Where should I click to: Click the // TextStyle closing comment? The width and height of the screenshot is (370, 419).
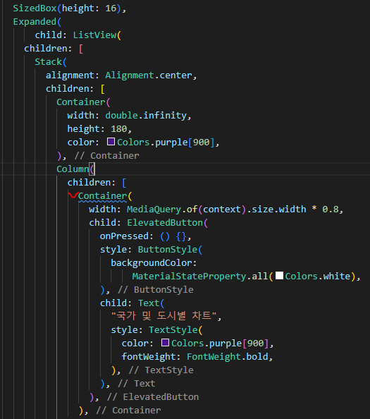pos(161,370)
